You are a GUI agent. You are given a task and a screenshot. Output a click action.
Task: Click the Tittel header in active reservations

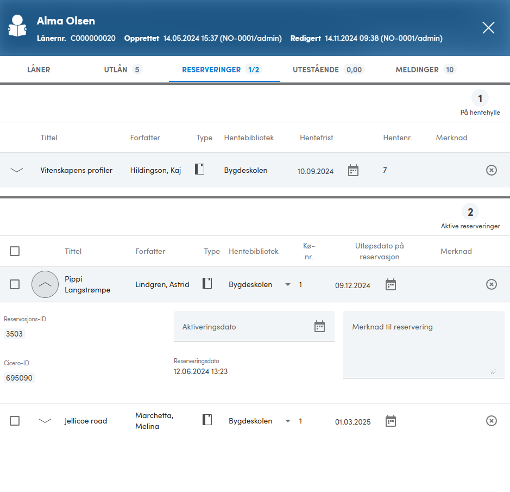(73, 251)
